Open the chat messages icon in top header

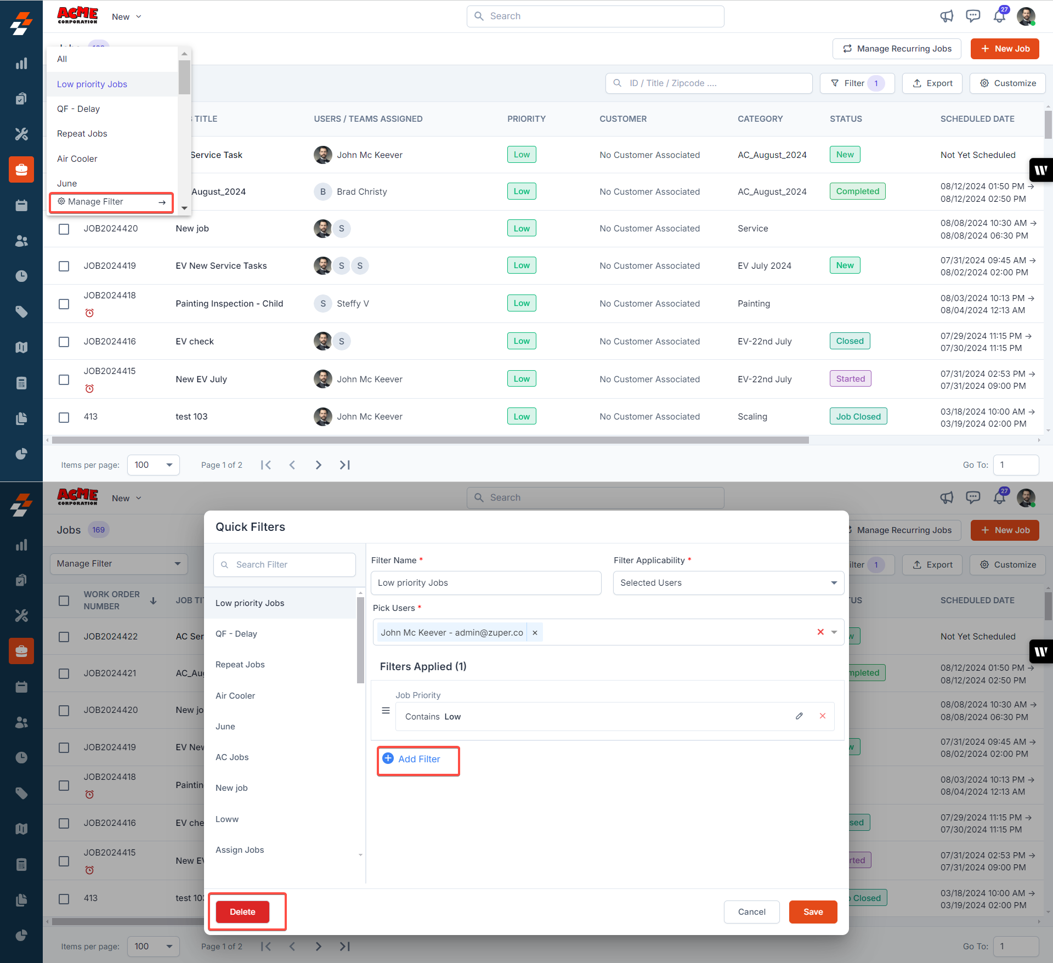pyautogui.click(x=973, y=16)
